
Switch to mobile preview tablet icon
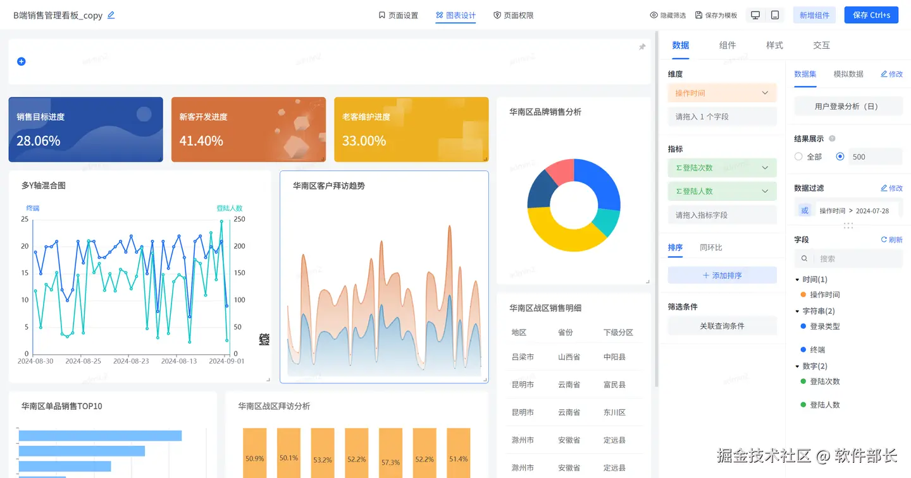775,15
